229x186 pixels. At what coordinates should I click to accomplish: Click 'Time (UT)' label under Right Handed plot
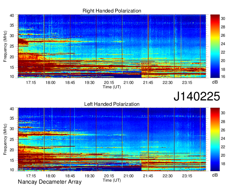[112, 87]
